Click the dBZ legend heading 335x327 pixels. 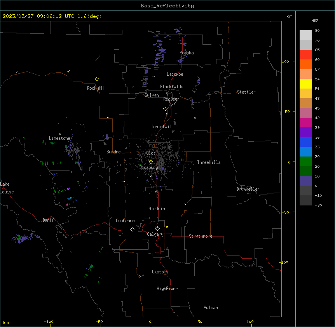[315, 21]
